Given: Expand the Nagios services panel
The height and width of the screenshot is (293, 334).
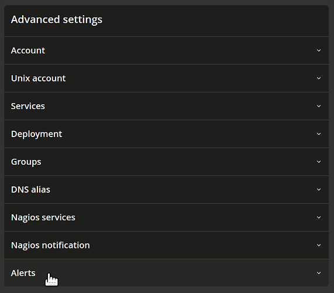Looking at the screenshot, I should click(x=166, y=217).
